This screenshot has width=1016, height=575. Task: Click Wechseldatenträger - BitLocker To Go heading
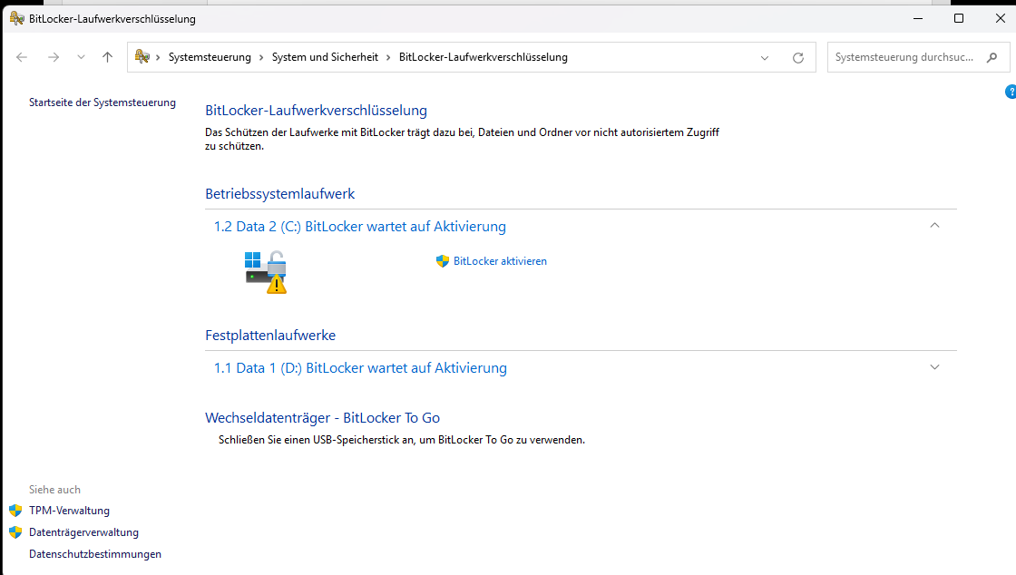click(323, 418)
